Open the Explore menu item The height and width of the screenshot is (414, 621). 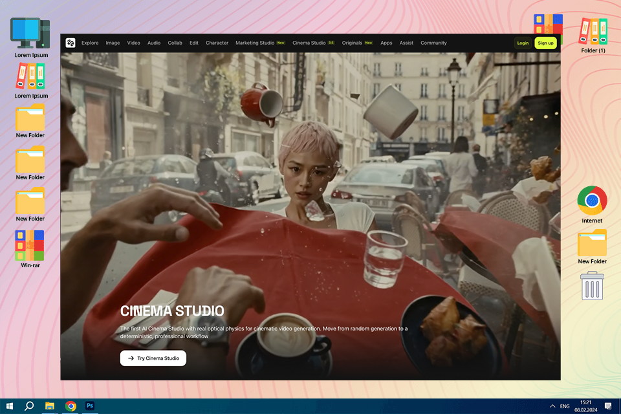[x=90, y=43]
